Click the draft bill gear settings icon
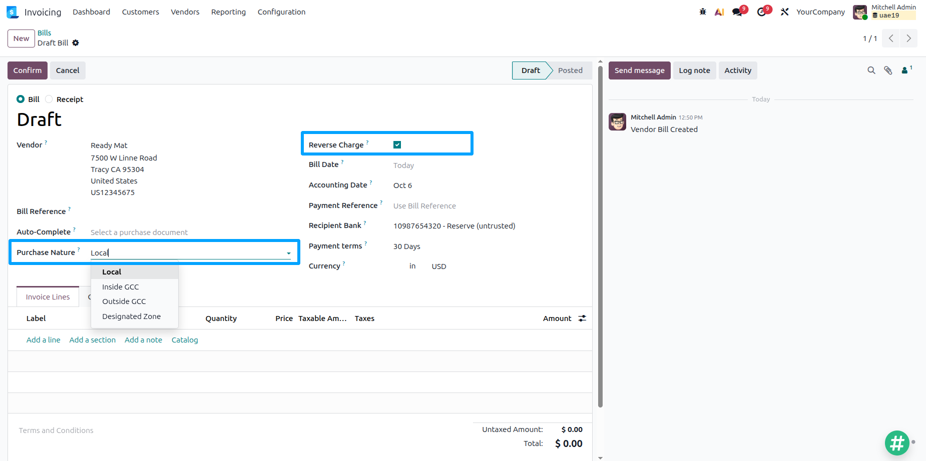The width and height of the screenshot is (926, 461). (76, 43)
